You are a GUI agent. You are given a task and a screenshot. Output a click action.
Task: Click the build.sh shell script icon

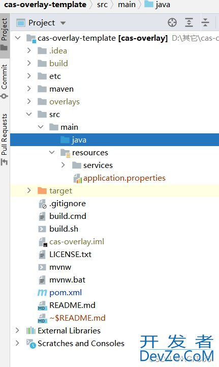(x=42, y=229)
